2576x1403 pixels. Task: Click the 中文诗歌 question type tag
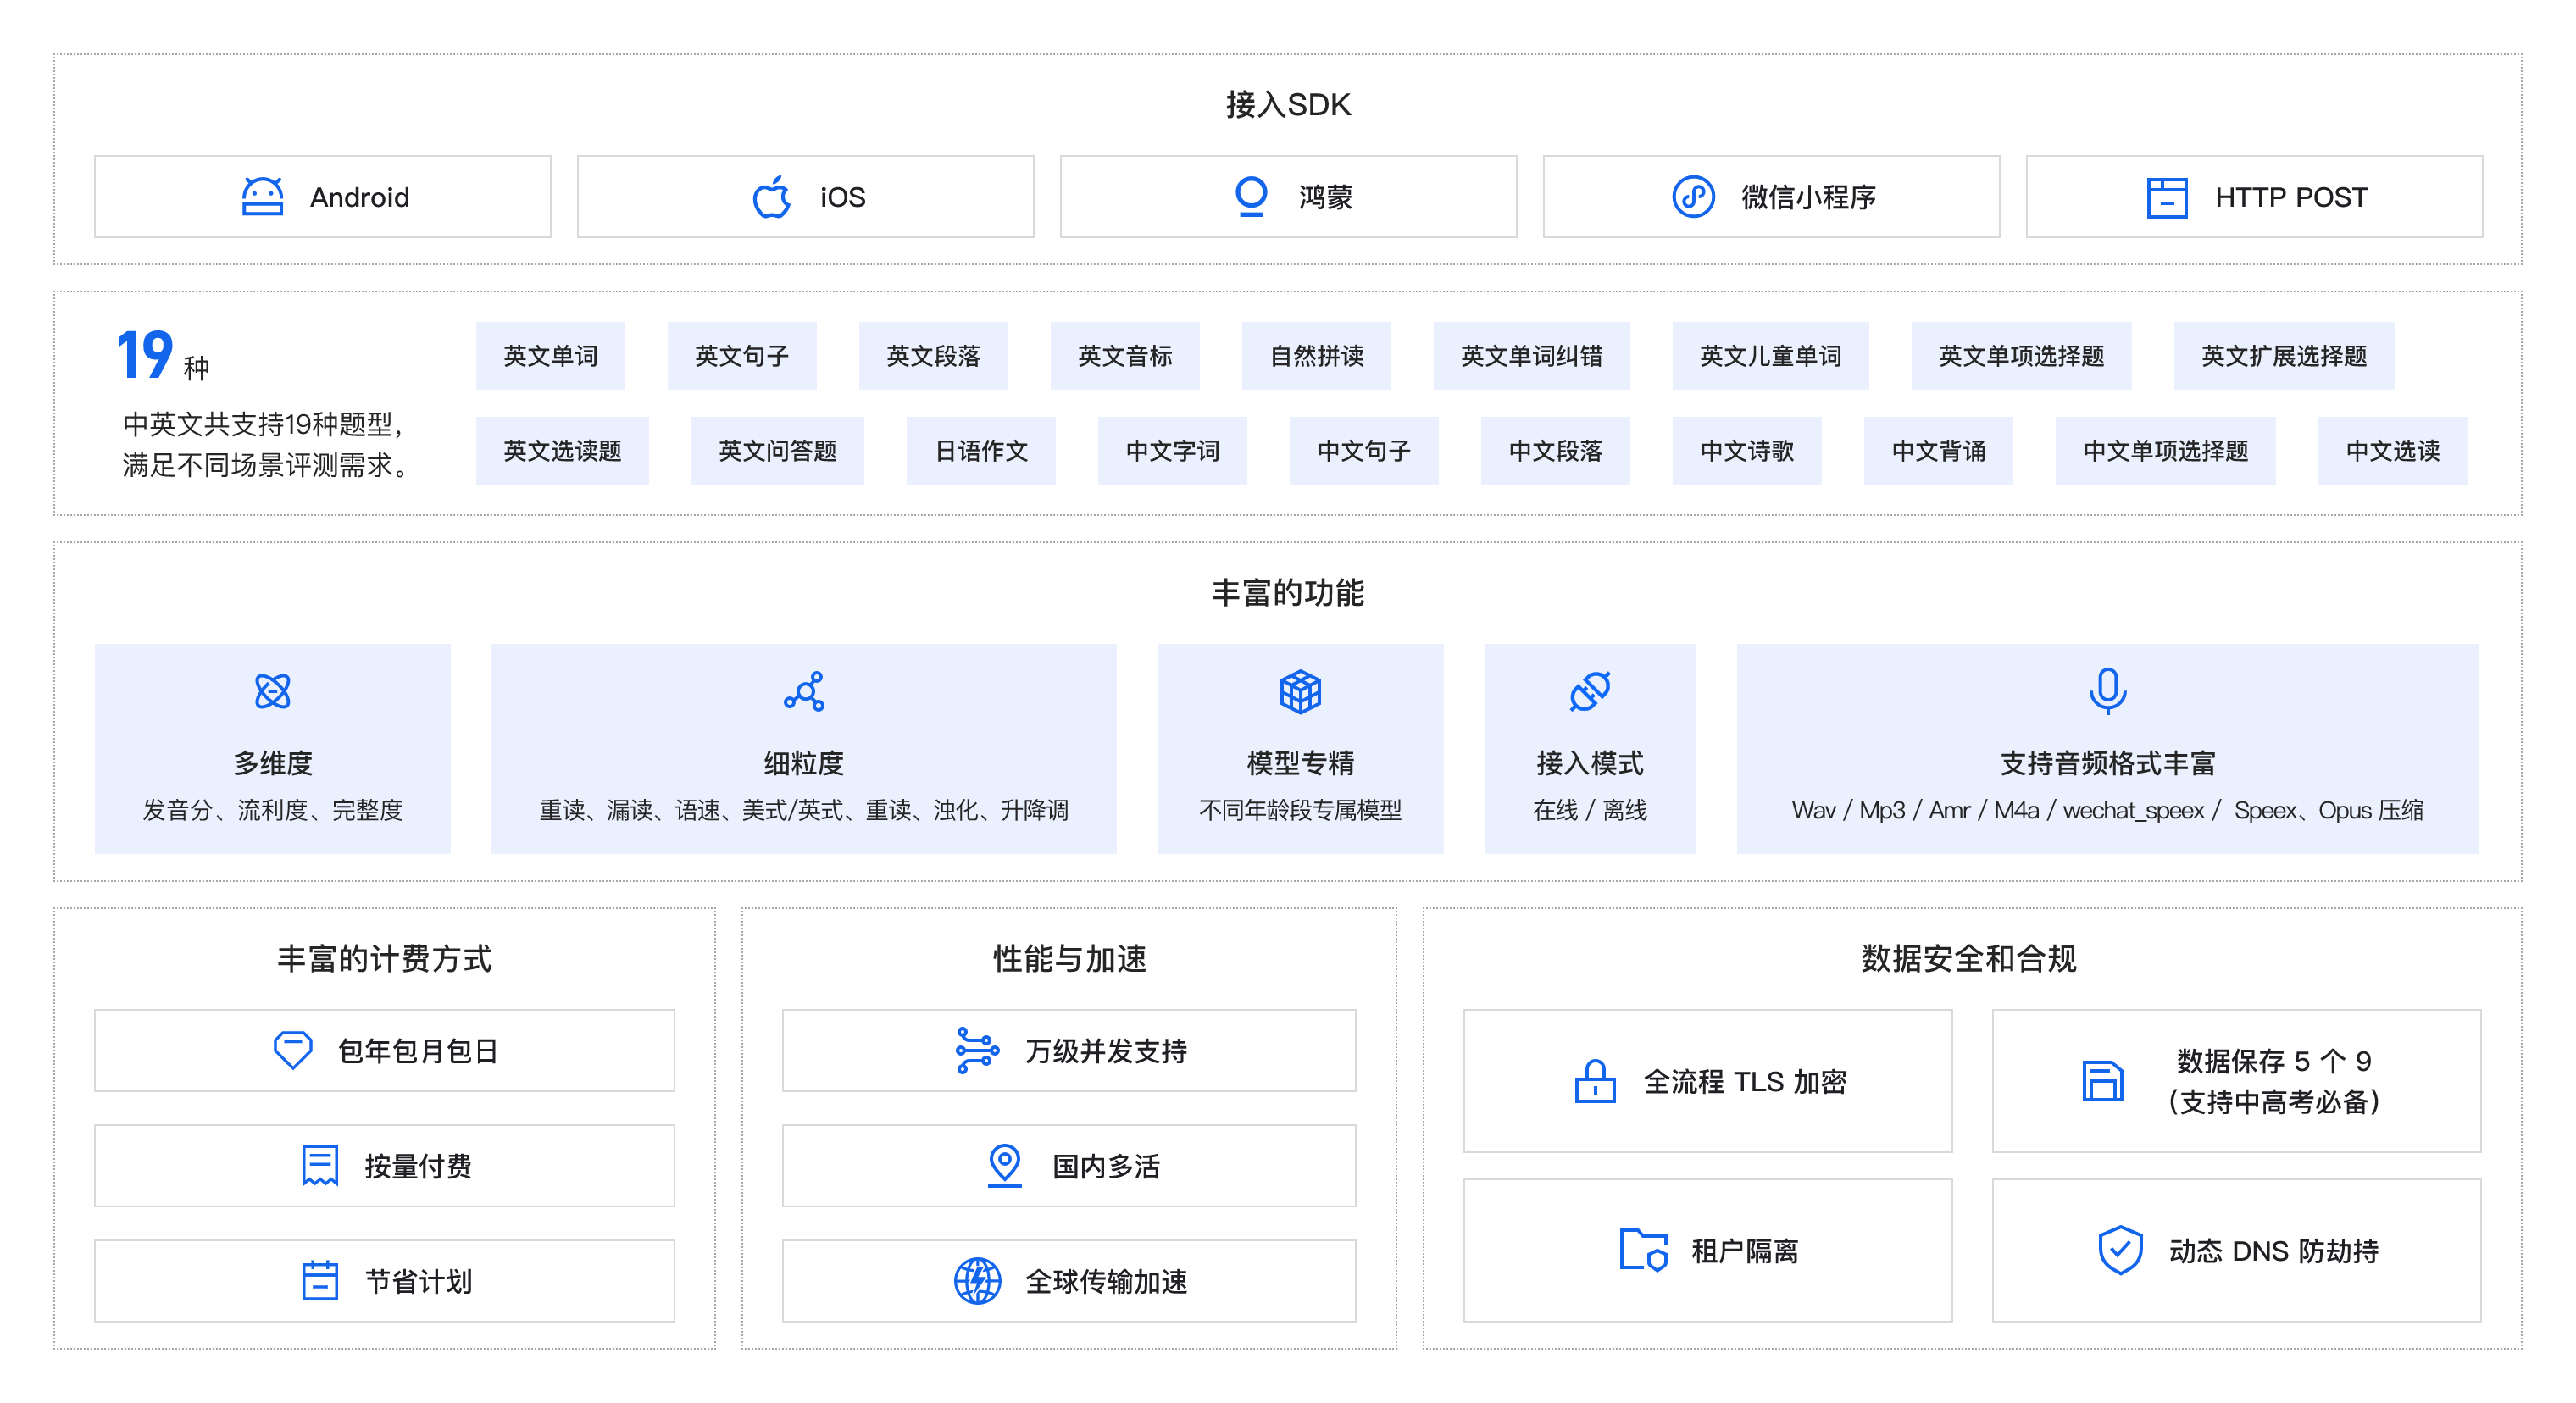[x=1747, y=451]
